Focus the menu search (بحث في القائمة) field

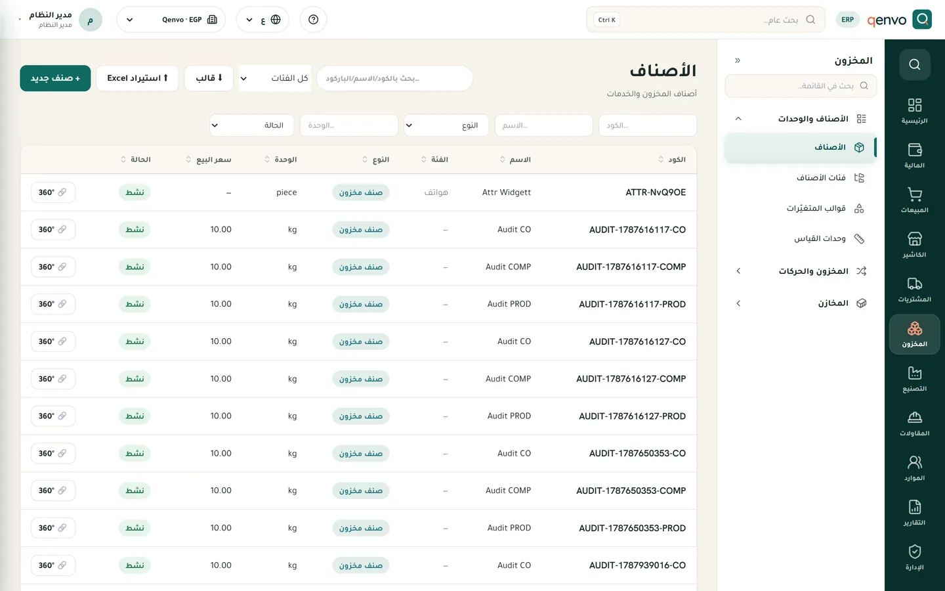801,86
